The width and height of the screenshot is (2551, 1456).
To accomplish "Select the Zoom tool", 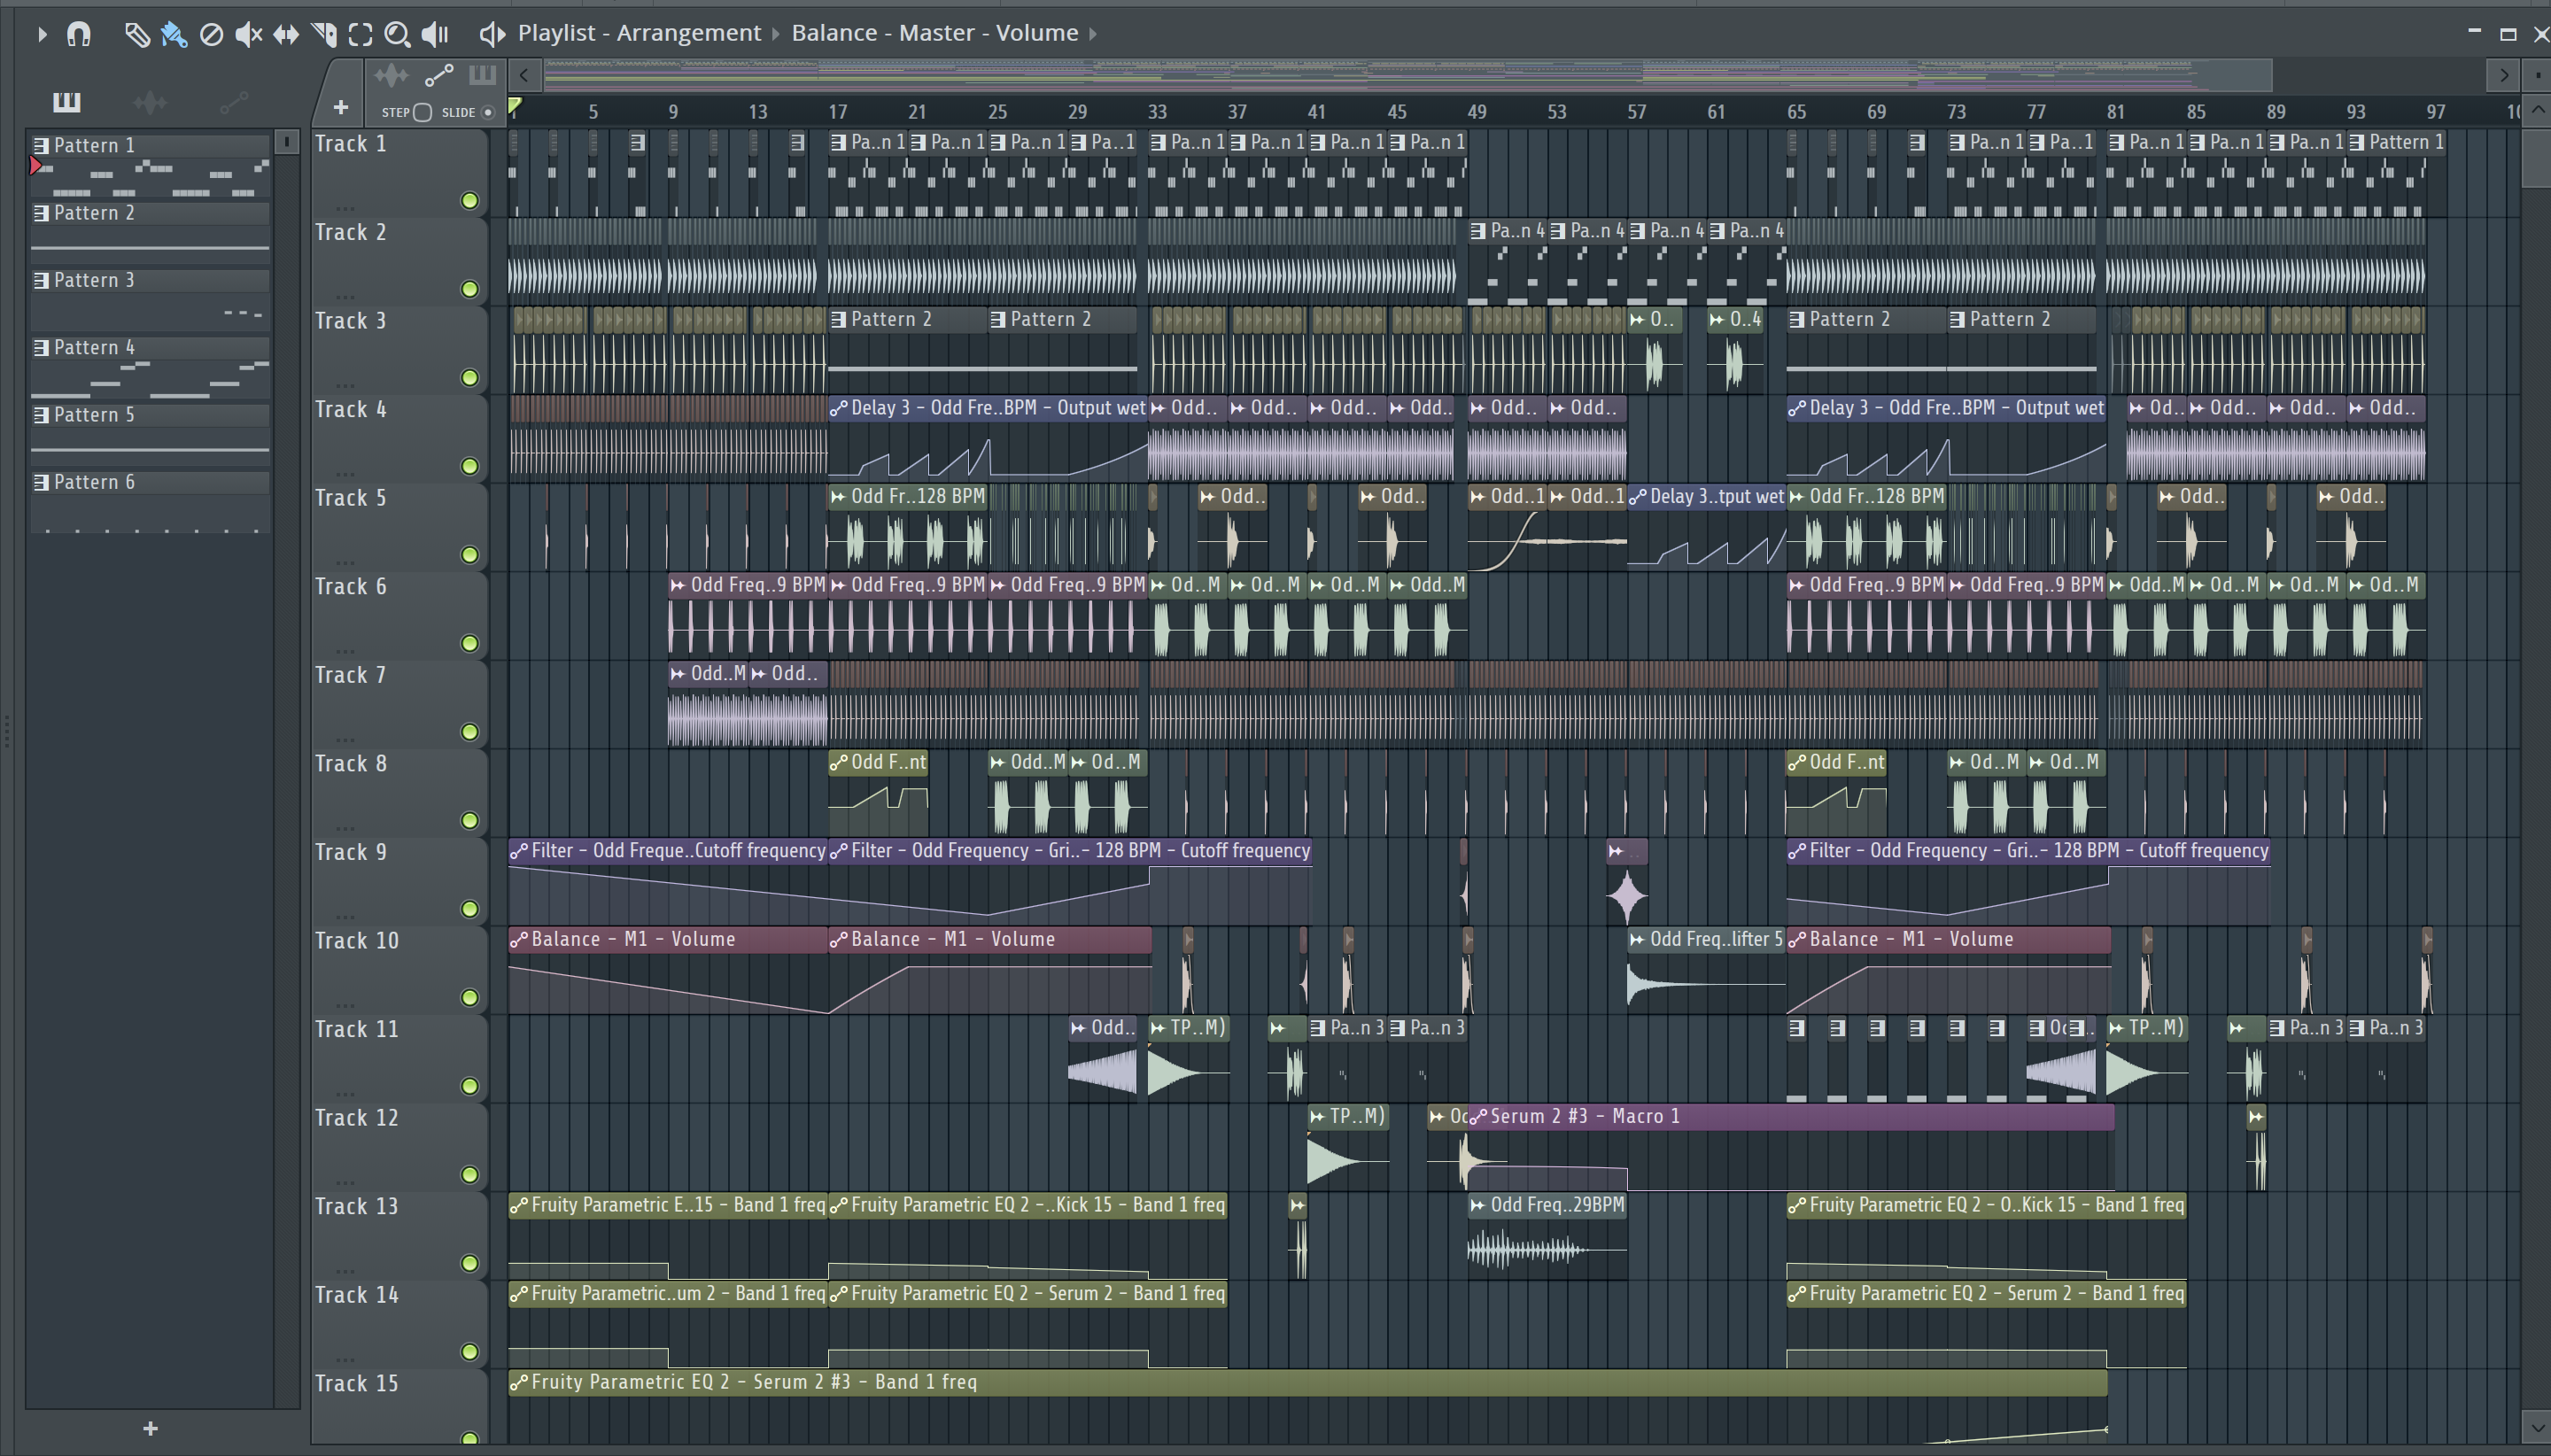I will click(397, 34).
